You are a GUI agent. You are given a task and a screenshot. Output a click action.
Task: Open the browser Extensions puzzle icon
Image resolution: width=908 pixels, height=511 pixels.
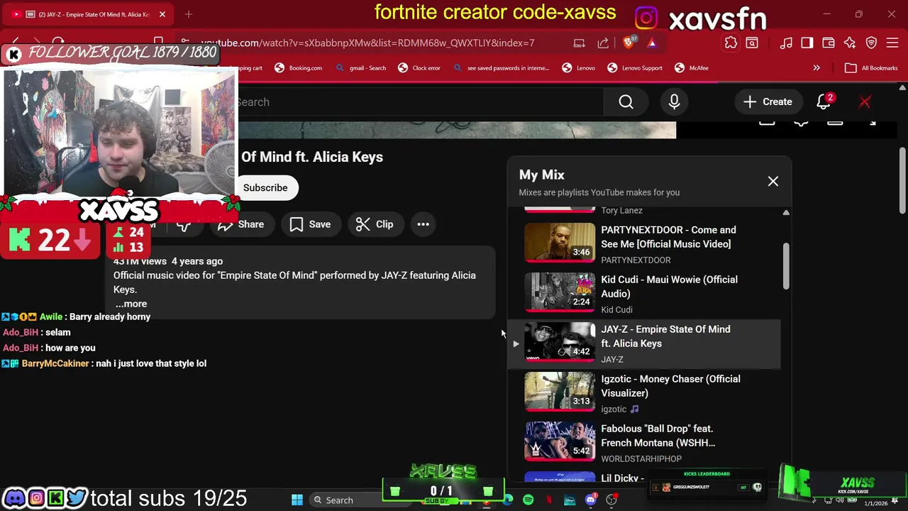click(x=731, y=43)
